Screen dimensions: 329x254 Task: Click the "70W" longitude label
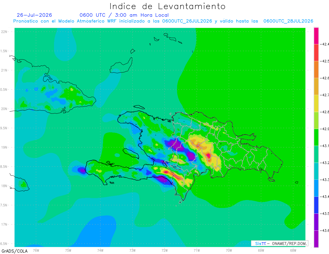click(229, 250)
